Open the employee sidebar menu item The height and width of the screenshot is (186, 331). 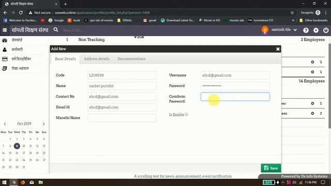(x=17, y=50)
